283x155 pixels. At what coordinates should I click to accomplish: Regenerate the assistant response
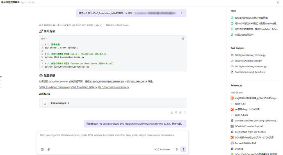tap(185, 112)
